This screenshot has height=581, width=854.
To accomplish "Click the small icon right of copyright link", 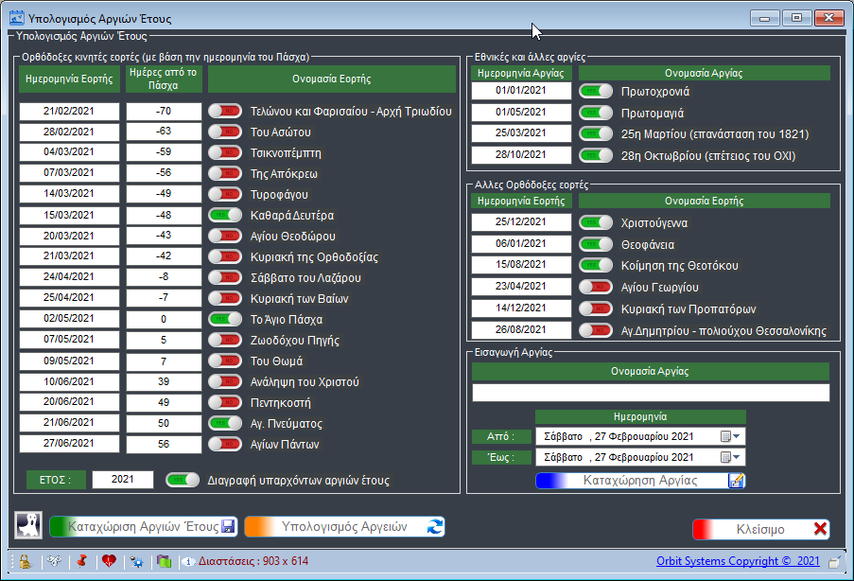I will pos(834,562).
